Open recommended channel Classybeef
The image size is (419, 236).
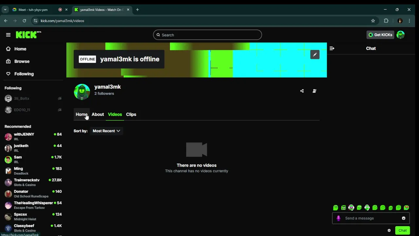[33, 228]
